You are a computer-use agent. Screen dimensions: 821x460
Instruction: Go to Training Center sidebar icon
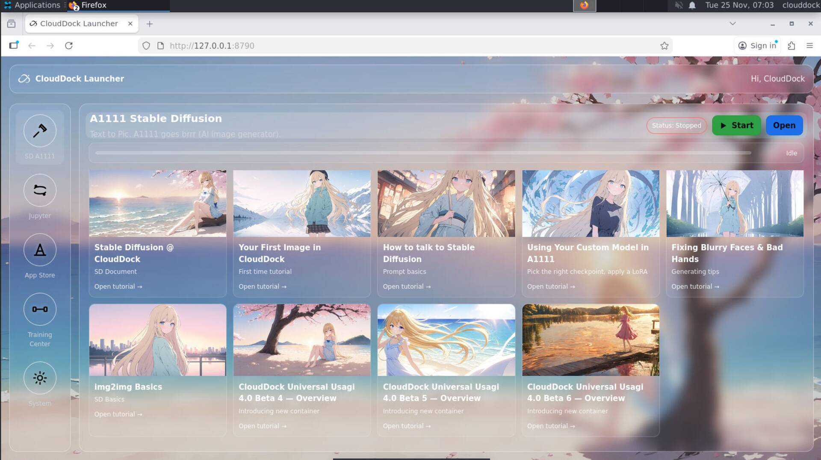point(40,309)
